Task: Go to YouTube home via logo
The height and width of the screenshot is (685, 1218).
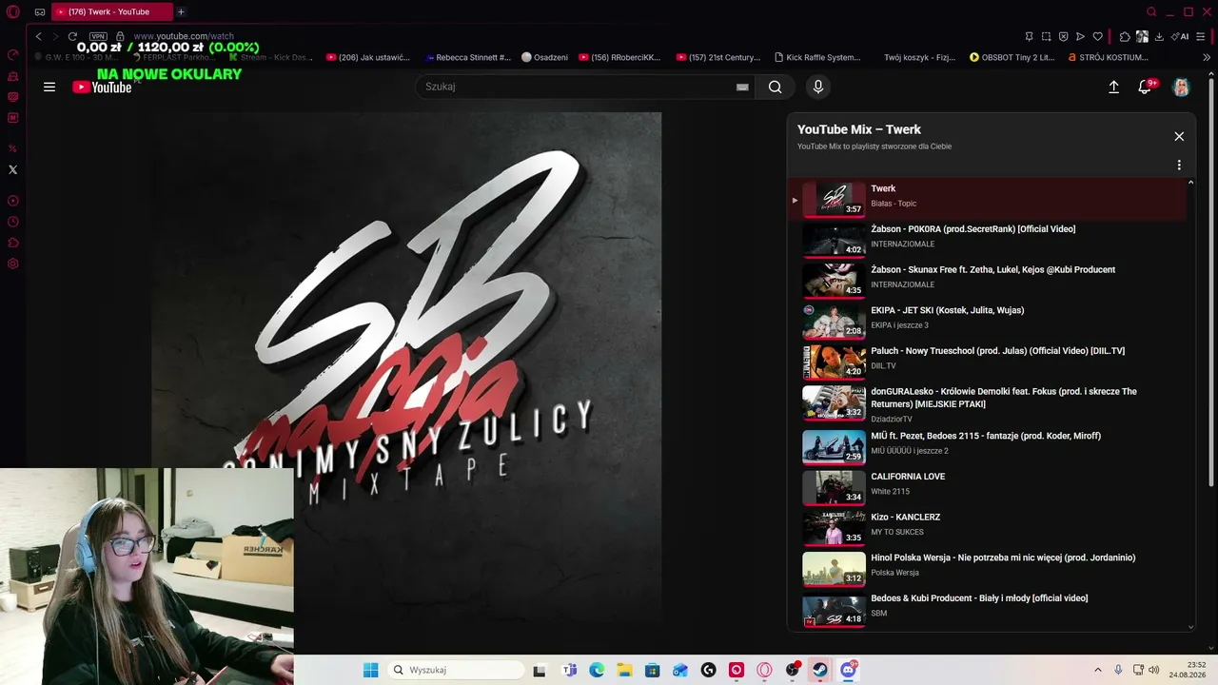Action: click(x=102, y=87)
